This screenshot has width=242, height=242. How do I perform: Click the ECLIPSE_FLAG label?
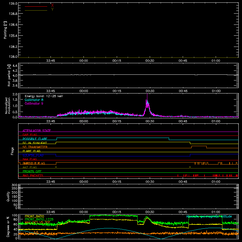point(33,155)
